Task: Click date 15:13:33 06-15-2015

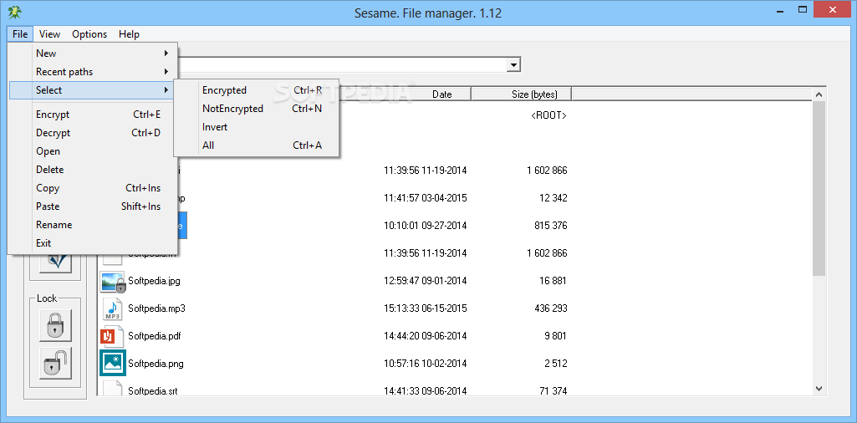Action: [x=426, y=308]
